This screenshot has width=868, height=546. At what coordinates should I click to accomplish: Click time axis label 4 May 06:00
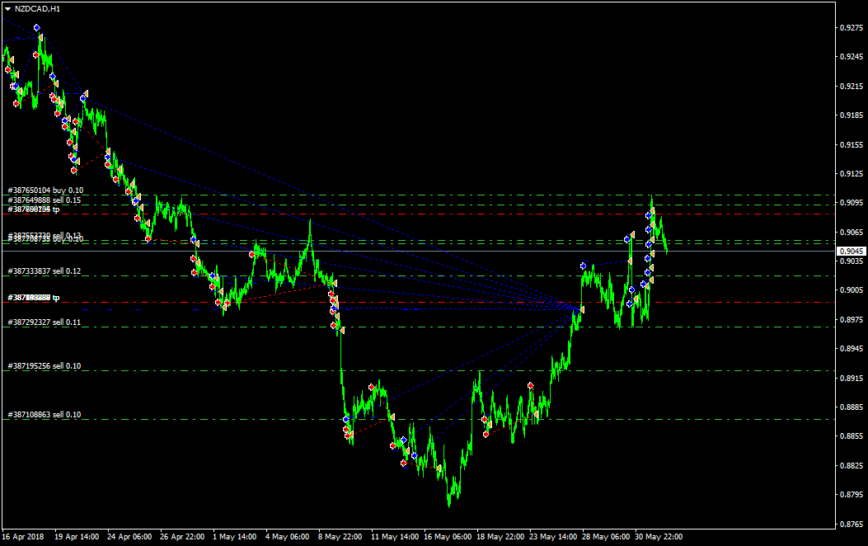point(288,537)
